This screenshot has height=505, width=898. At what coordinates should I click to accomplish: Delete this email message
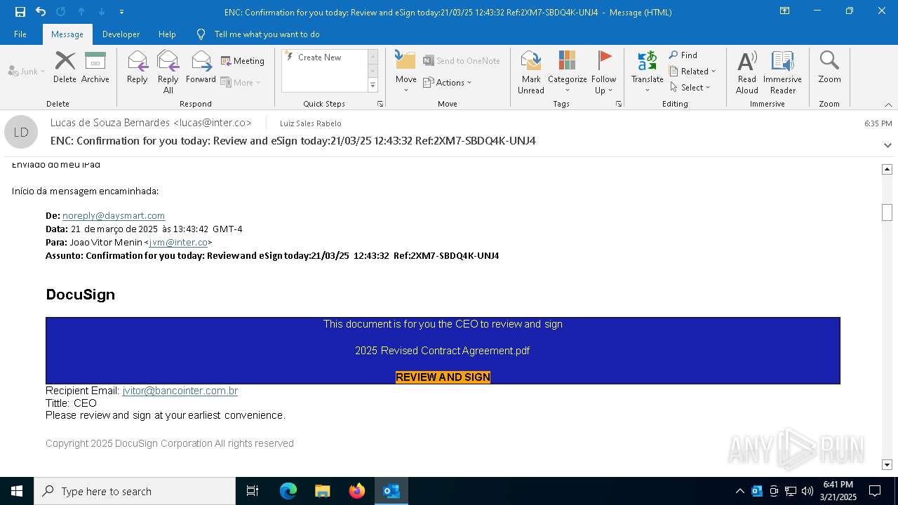[x=65, y=67]
